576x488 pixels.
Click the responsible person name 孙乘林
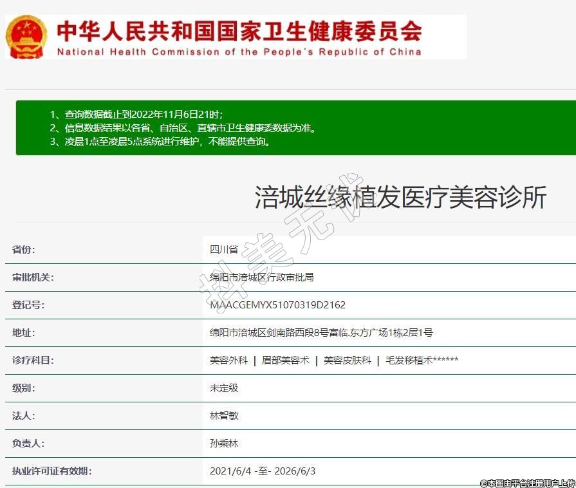(224, 444)
